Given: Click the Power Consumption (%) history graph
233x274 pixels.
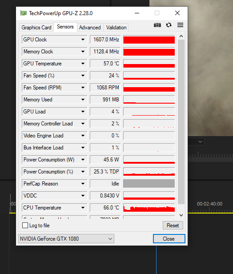Looking at the screenshot, I should 149,172.
